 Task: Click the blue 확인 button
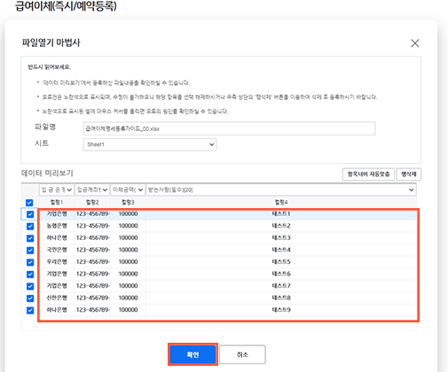click(x=193, y=354)
